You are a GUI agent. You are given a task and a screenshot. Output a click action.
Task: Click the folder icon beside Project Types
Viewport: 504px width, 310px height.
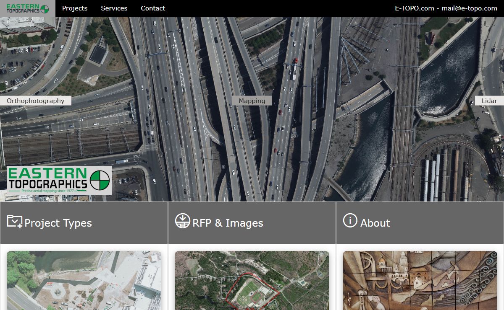(15, 221)
